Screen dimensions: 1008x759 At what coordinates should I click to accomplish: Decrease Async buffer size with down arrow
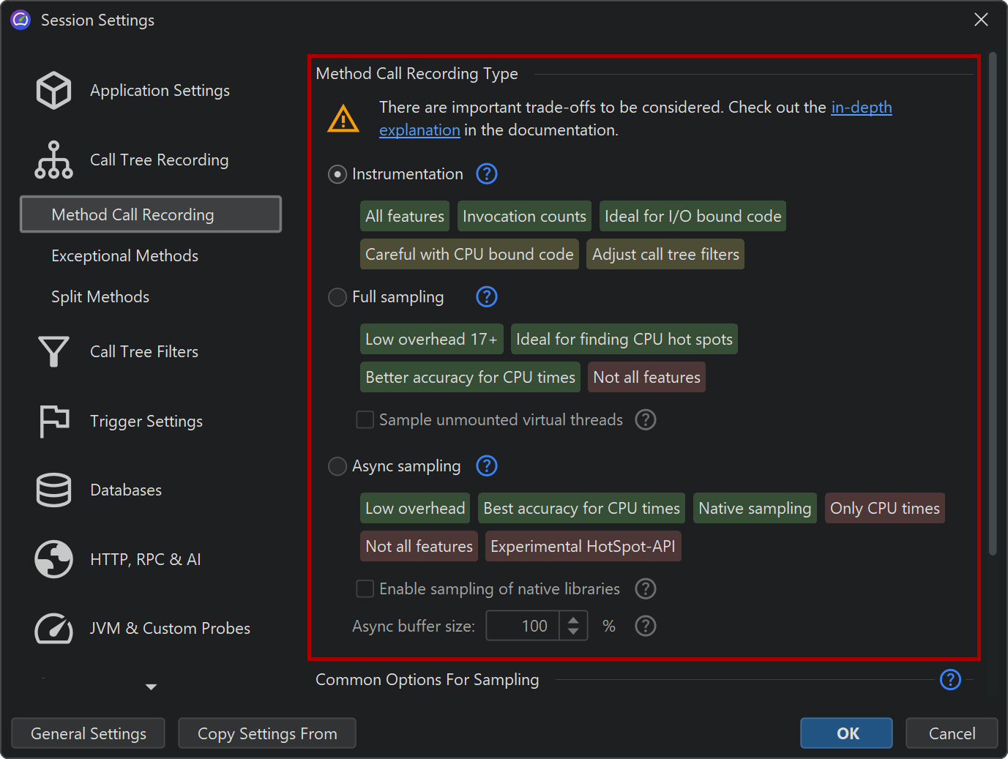click(x=574, y=632)
